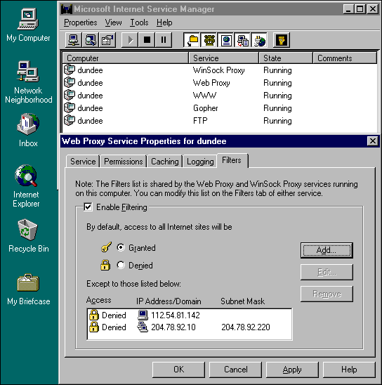382x385 pixels.
Task: Start the selected service with the play button
Action: [131, 40]
